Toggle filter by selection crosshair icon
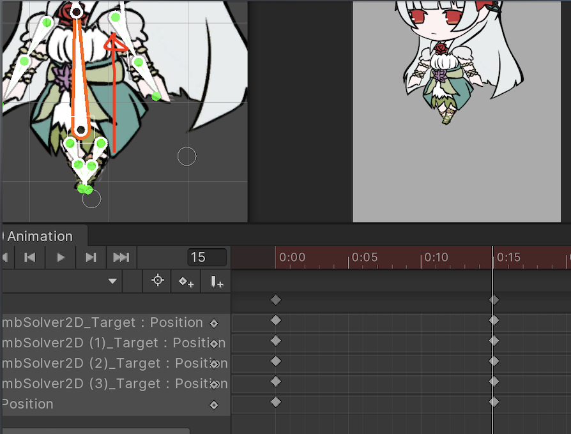 coord(157,280)
